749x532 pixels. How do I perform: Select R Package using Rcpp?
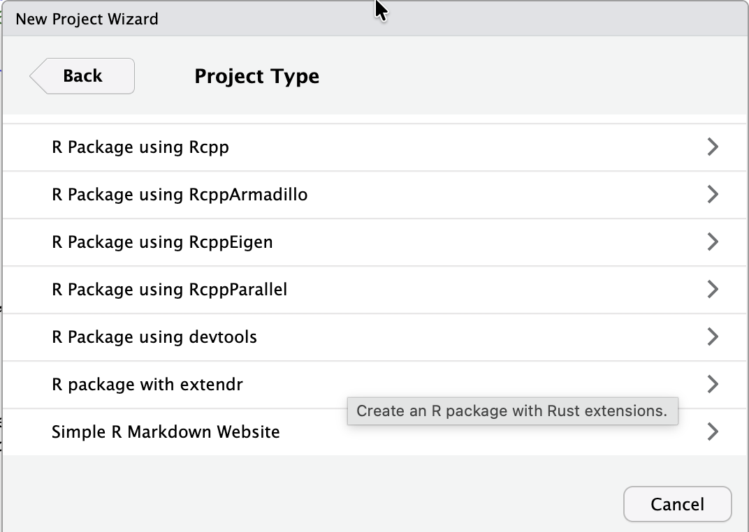click(x=140, y=147)
